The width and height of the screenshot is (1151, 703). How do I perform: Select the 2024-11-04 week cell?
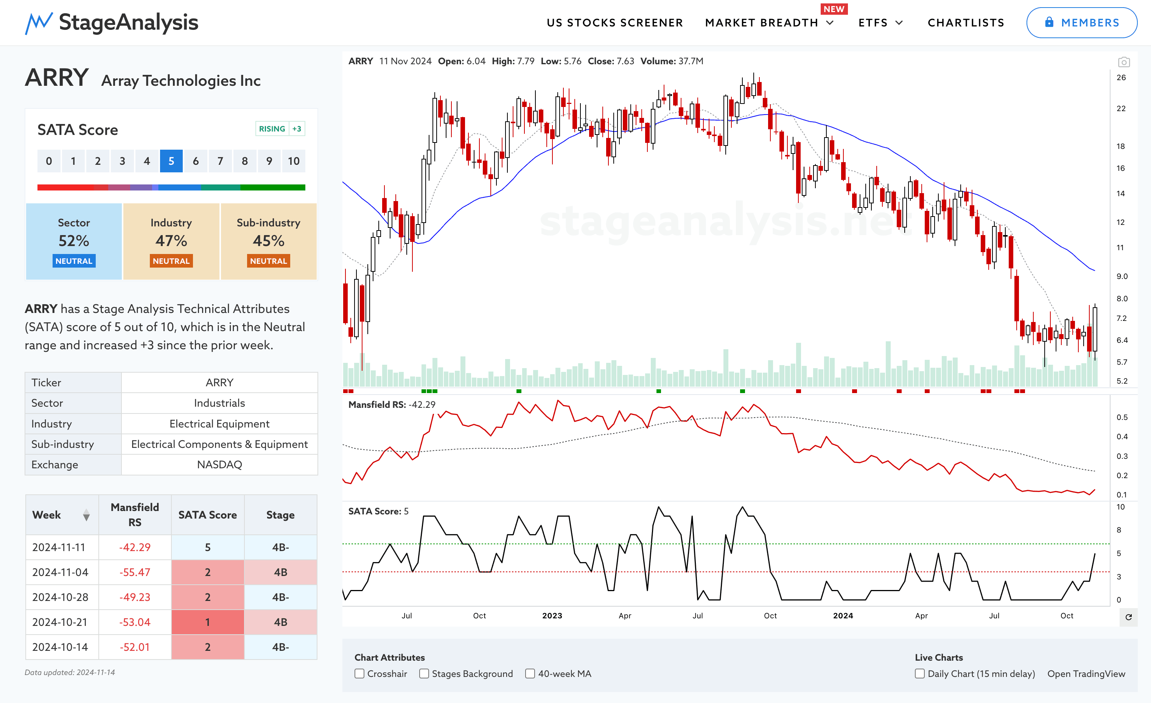tap(62, 572)
